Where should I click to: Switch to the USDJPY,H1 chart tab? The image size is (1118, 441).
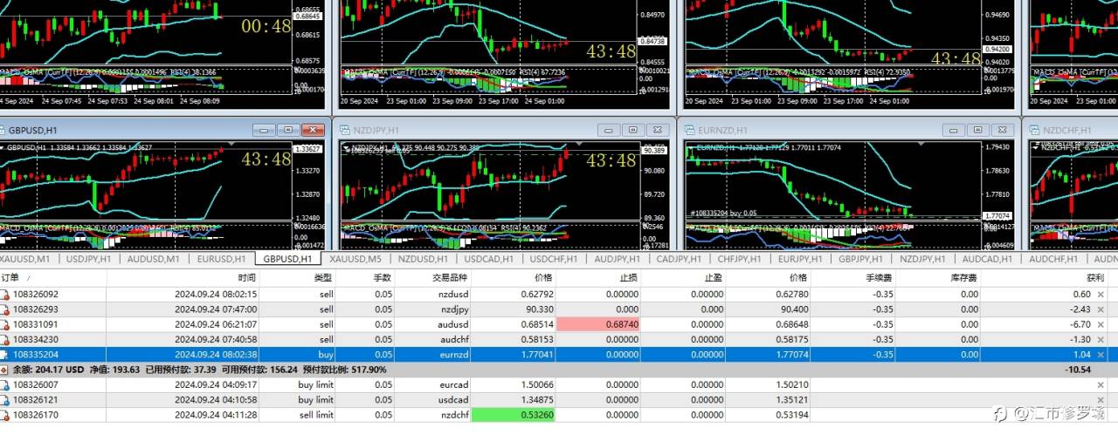88,259
